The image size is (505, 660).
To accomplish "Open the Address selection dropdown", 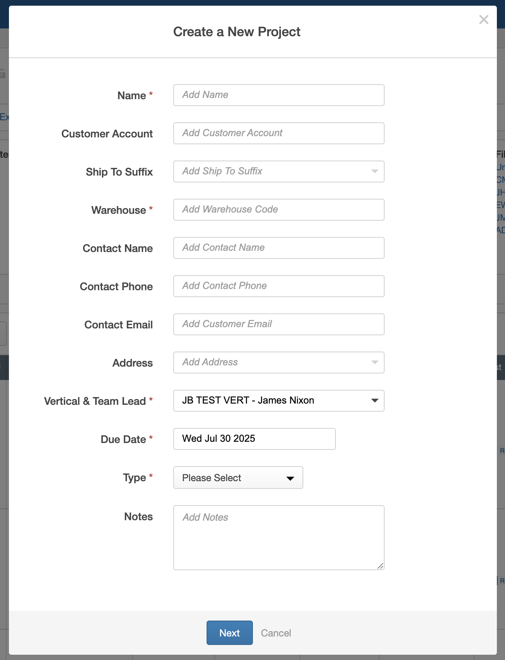I will tap(279, 363).
